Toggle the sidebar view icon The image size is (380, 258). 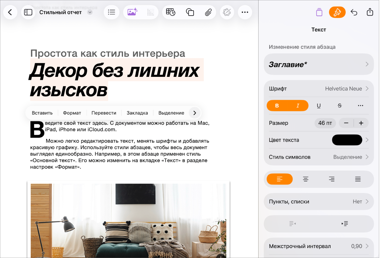[x=28, y=12]
